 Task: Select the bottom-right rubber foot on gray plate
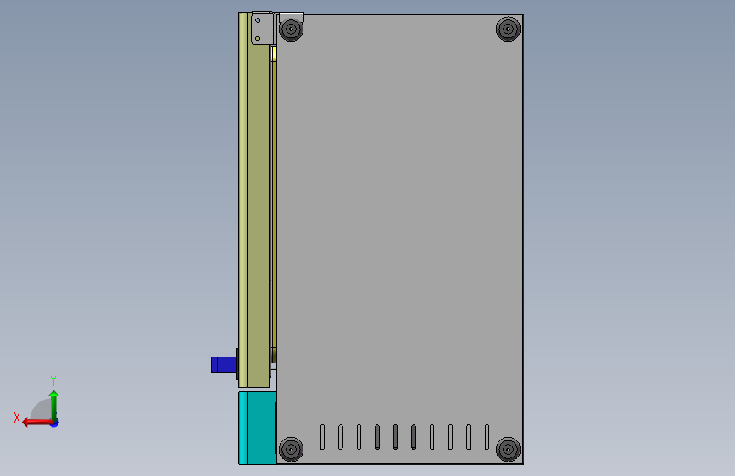pyautogui.click(x=508, y=449)
